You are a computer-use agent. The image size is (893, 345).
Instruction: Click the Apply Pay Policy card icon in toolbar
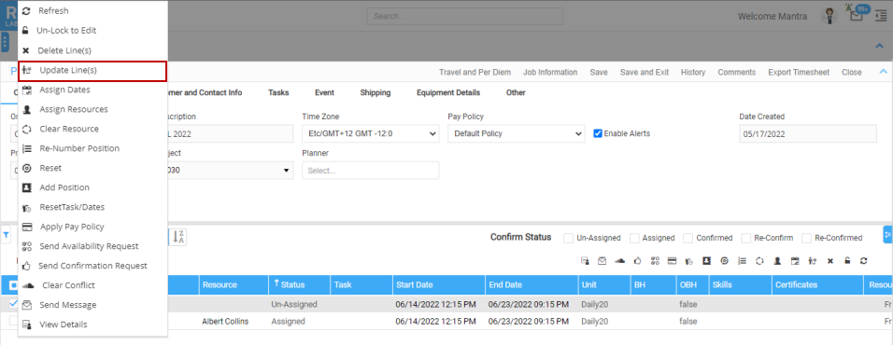pos(672,261)
